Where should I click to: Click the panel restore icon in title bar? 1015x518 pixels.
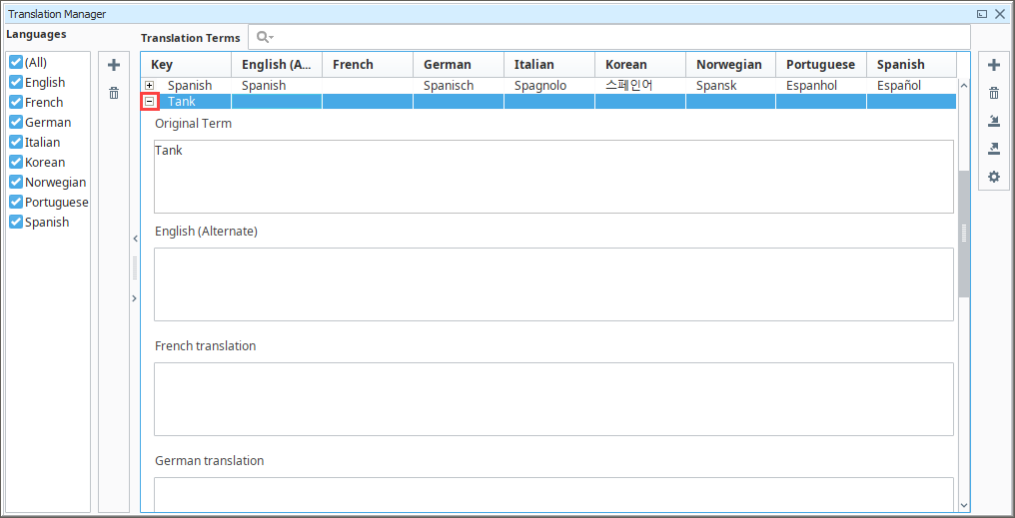point(982,14)
